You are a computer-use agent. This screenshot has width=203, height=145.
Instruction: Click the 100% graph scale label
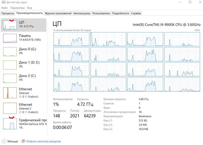coord(197,30)
